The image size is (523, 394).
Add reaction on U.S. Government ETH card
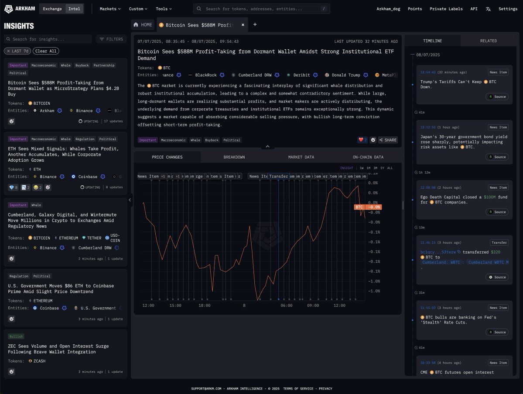click(x=12, y=319)
